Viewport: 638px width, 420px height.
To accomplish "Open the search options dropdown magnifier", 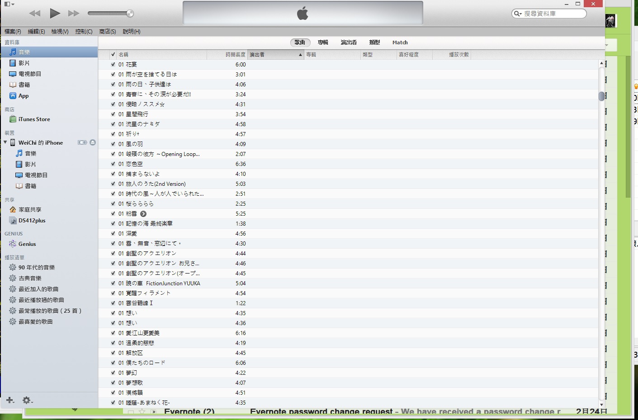I will pyautogui.click(x=518, y=14).
